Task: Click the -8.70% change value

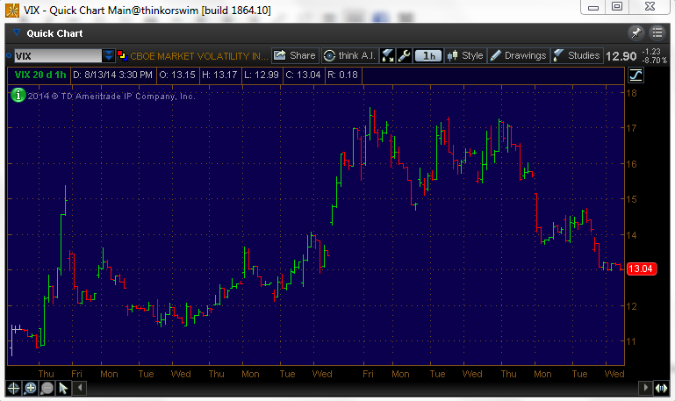Action: point(655,61)
